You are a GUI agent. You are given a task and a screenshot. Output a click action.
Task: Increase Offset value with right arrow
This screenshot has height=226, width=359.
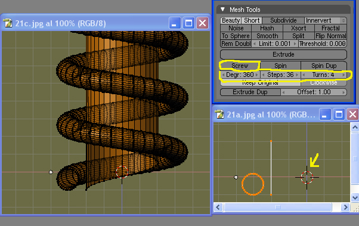[x=343, y=92]
